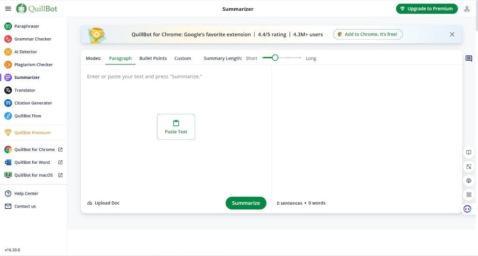The image size is (478, 256).
Task: Dismiss the Chrome extension banner
Action: coord(452,35)
